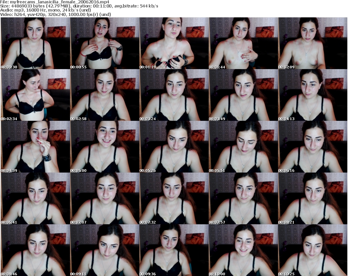Open the thumbnail stamped 00:00:30
348x276 pixels.
35,43
